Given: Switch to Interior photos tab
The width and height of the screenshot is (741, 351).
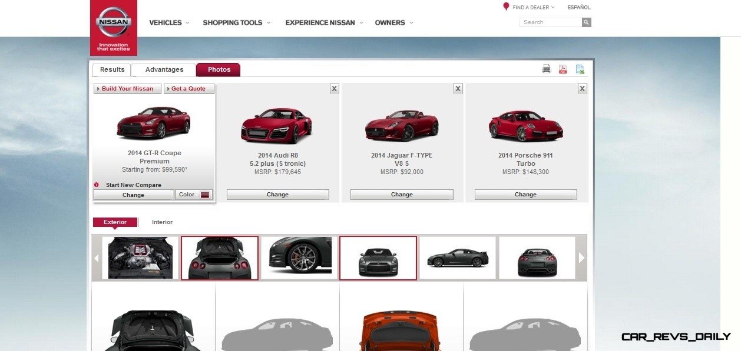Looking at the screenshot, I should 162,222.
